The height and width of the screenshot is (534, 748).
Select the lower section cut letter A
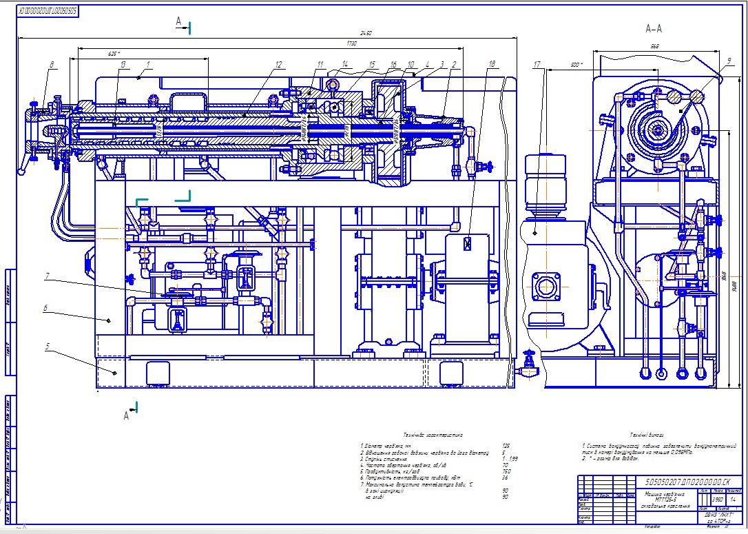126,415
